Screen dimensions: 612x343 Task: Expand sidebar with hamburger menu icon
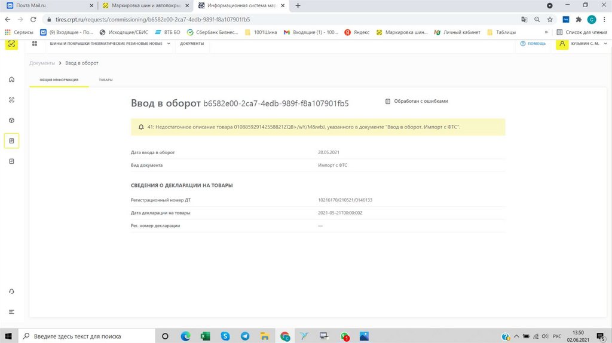(11, 312)
